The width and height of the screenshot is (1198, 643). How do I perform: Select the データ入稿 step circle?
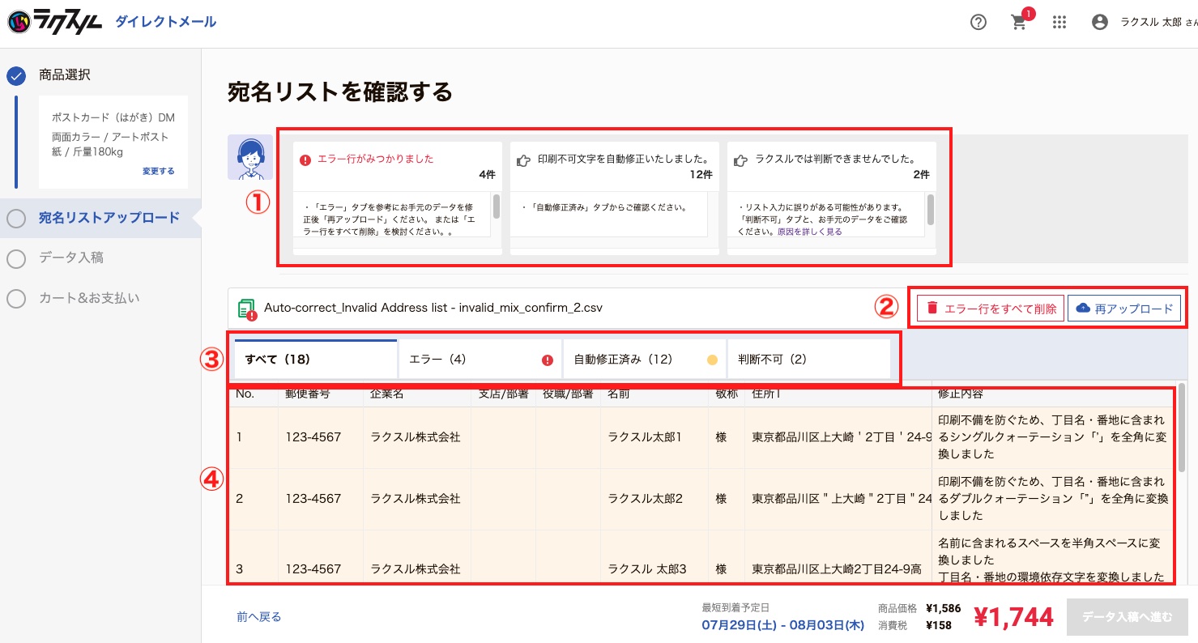[x=16, y=258]
